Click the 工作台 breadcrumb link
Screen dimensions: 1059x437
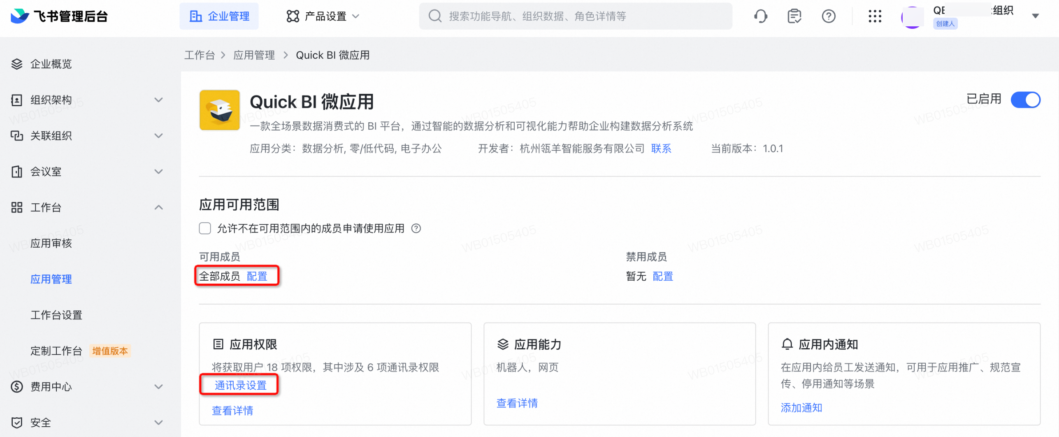point(200,55)
